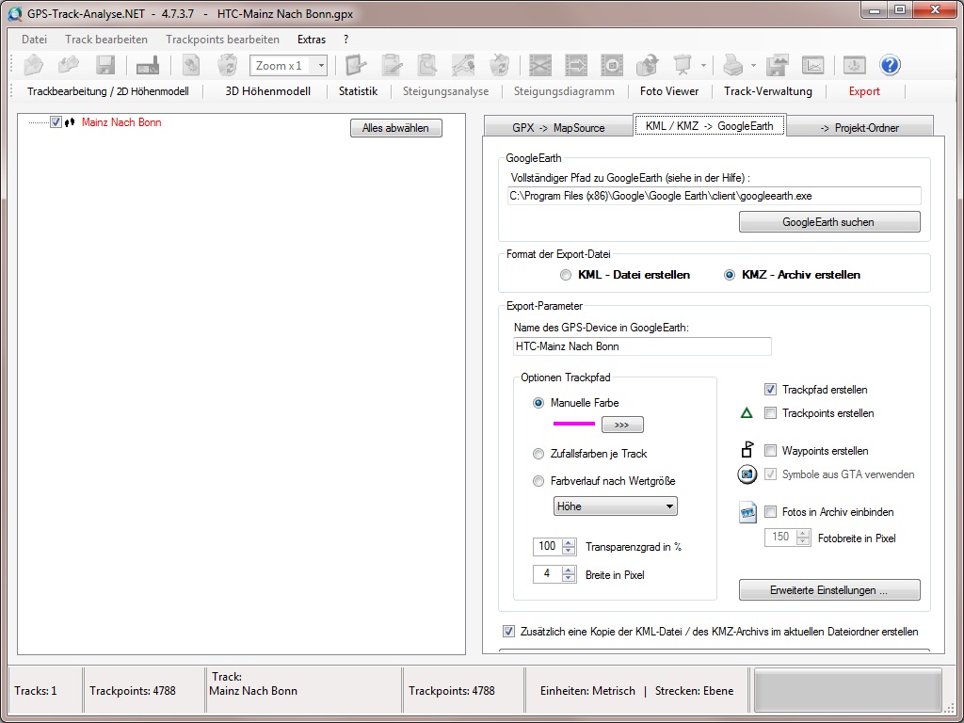Click the blue help question mark icon
964x723 pixels.
coord(890,65)
